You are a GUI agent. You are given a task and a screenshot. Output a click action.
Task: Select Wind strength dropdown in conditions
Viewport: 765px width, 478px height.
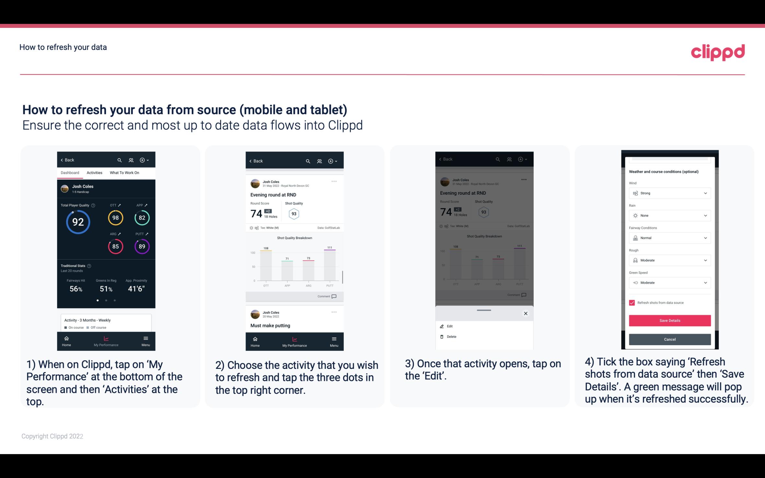(669, 193)
